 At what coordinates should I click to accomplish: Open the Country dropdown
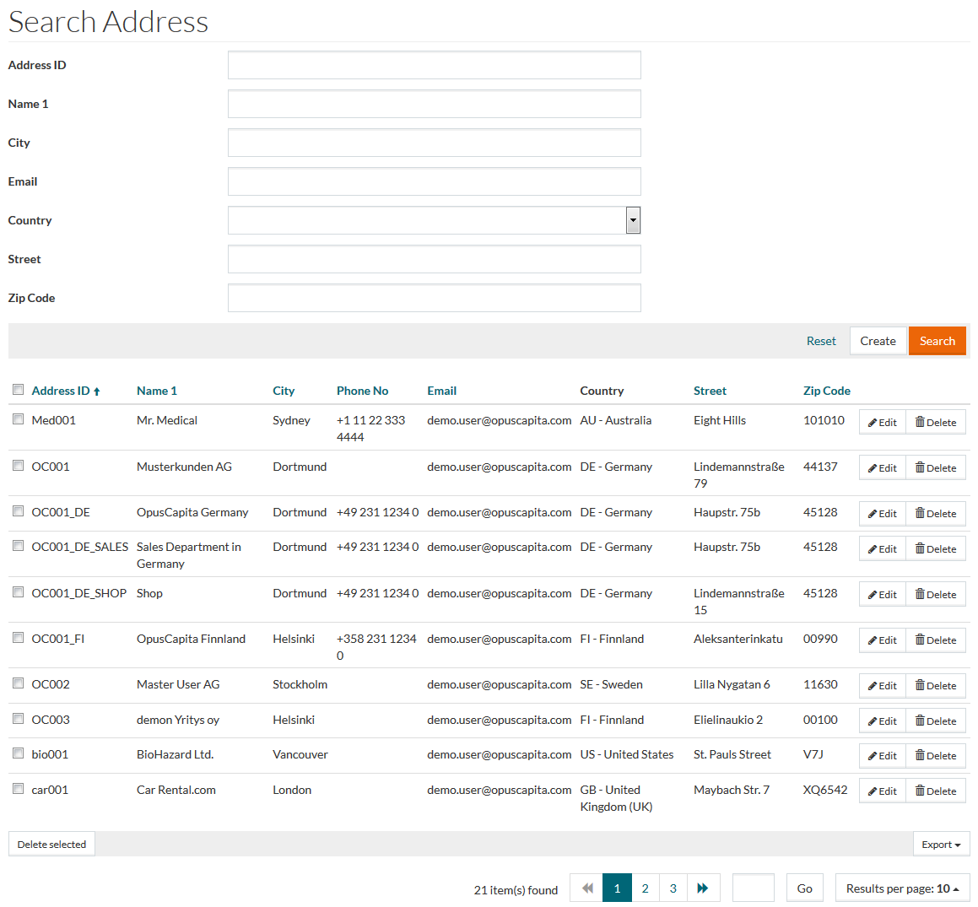[x=633, y=220]
